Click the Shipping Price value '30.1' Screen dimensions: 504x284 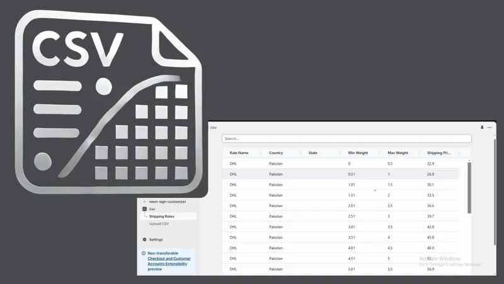(430, 185)
